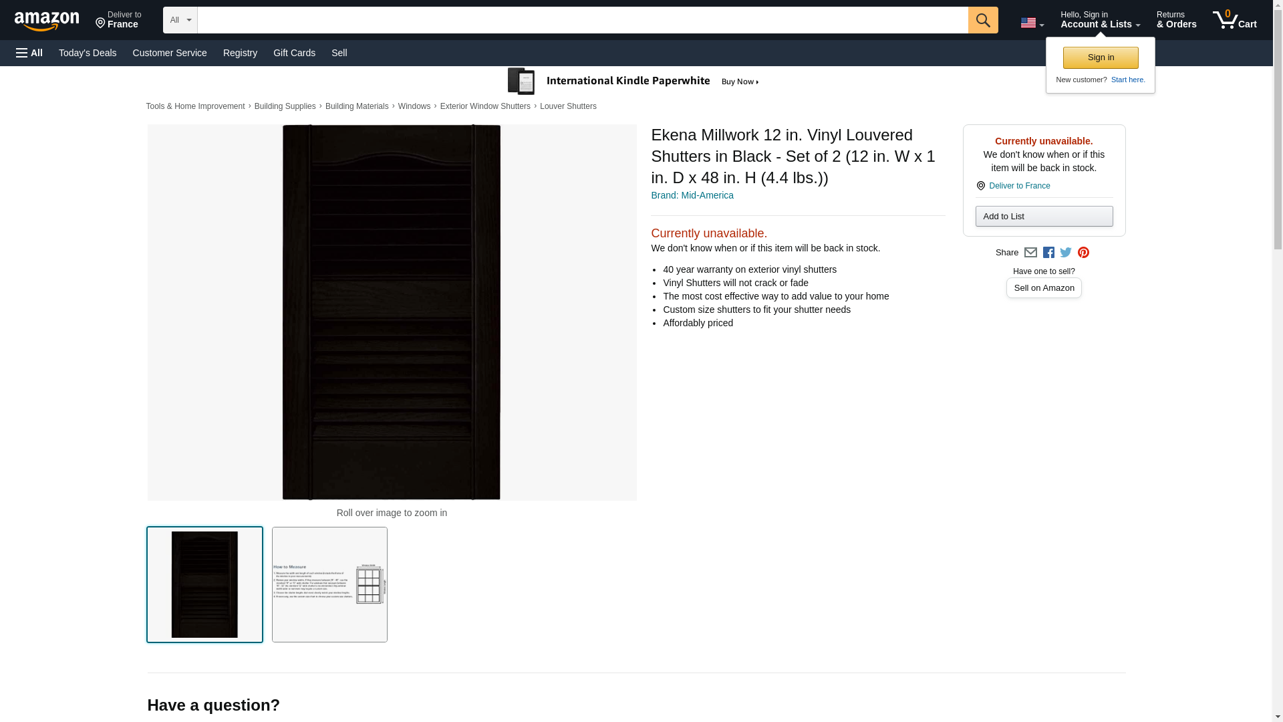Click into the search input field

tap(581, 20)
